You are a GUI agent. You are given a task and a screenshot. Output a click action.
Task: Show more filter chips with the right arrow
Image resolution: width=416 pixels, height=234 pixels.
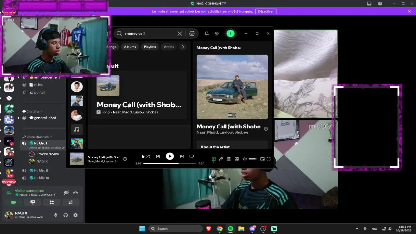[x=183, y=47]
